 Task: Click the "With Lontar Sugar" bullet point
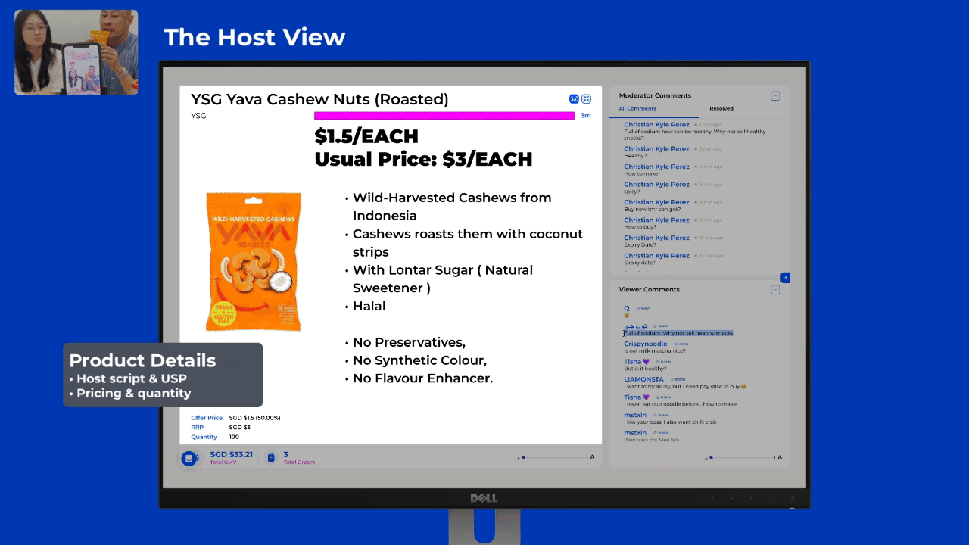[x=443, y=279]
